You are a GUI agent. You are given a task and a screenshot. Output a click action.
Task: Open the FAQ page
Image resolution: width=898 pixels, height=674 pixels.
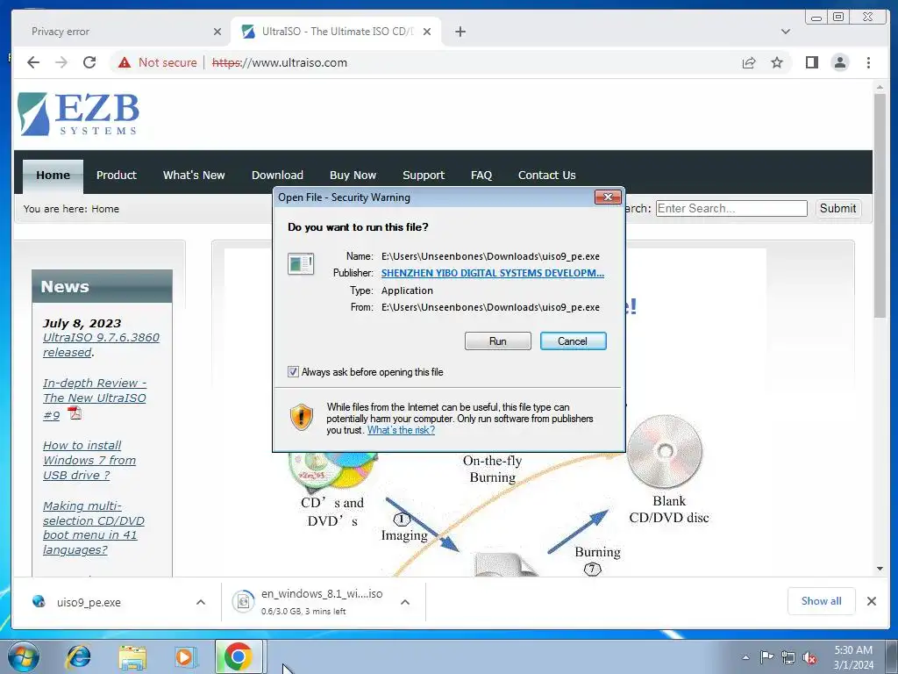click(481, 176)
